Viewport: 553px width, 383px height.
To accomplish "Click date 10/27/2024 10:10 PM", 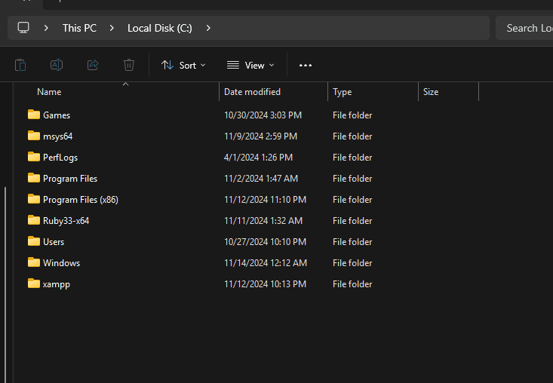I will click(266, 242).
